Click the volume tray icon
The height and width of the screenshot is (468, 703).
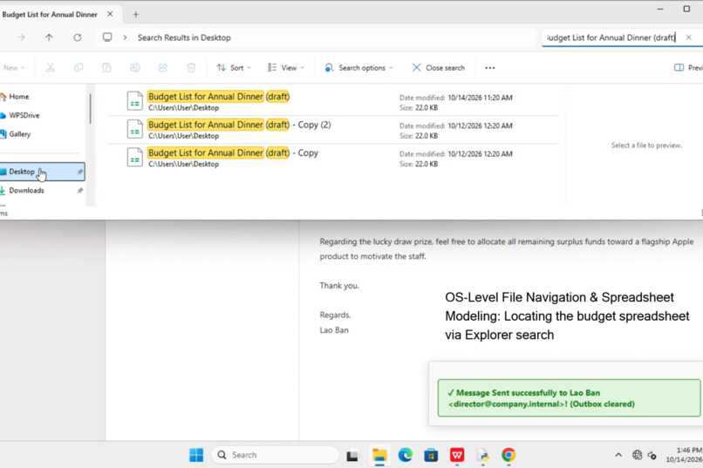point(652,456)
